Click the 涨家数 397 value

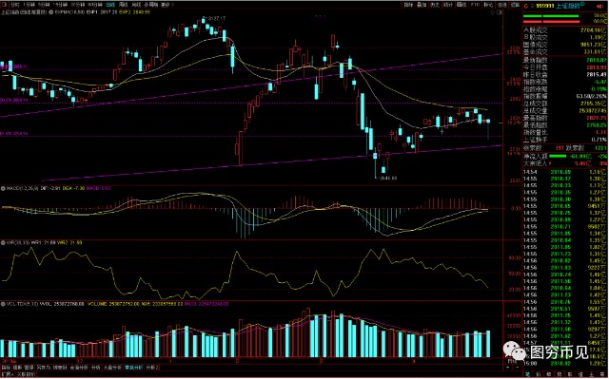click(x=560, y=148)
